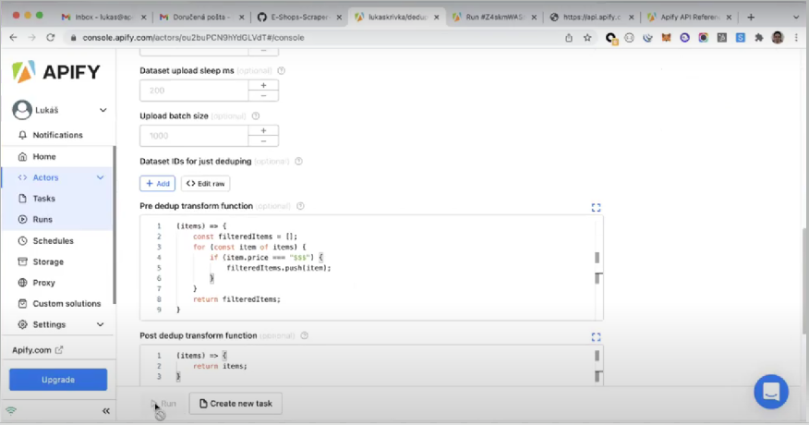Switch to the Run #Z4skmWAS tab
The width and height of the screenshot is (809, 425).
[494, 17]
